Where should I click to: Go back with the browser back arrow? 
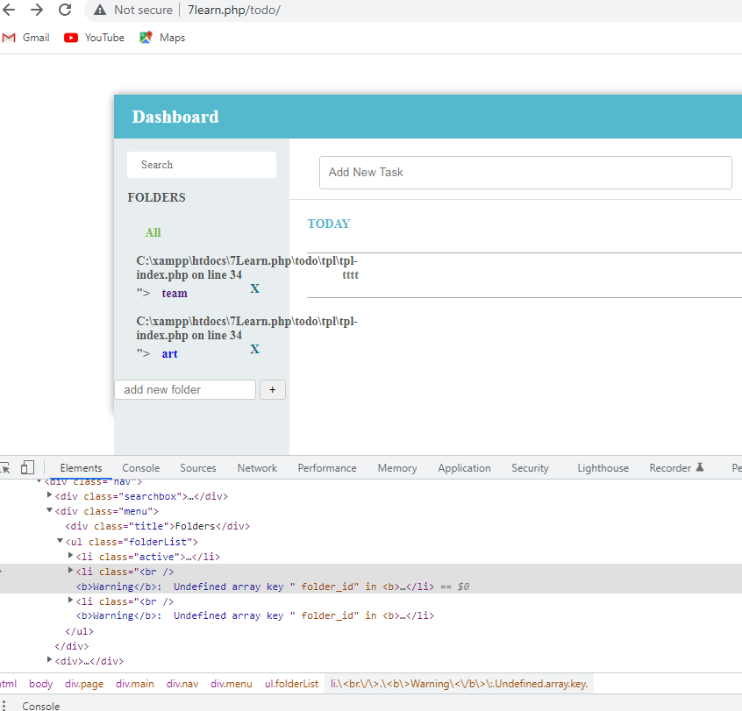pos(9,10)
